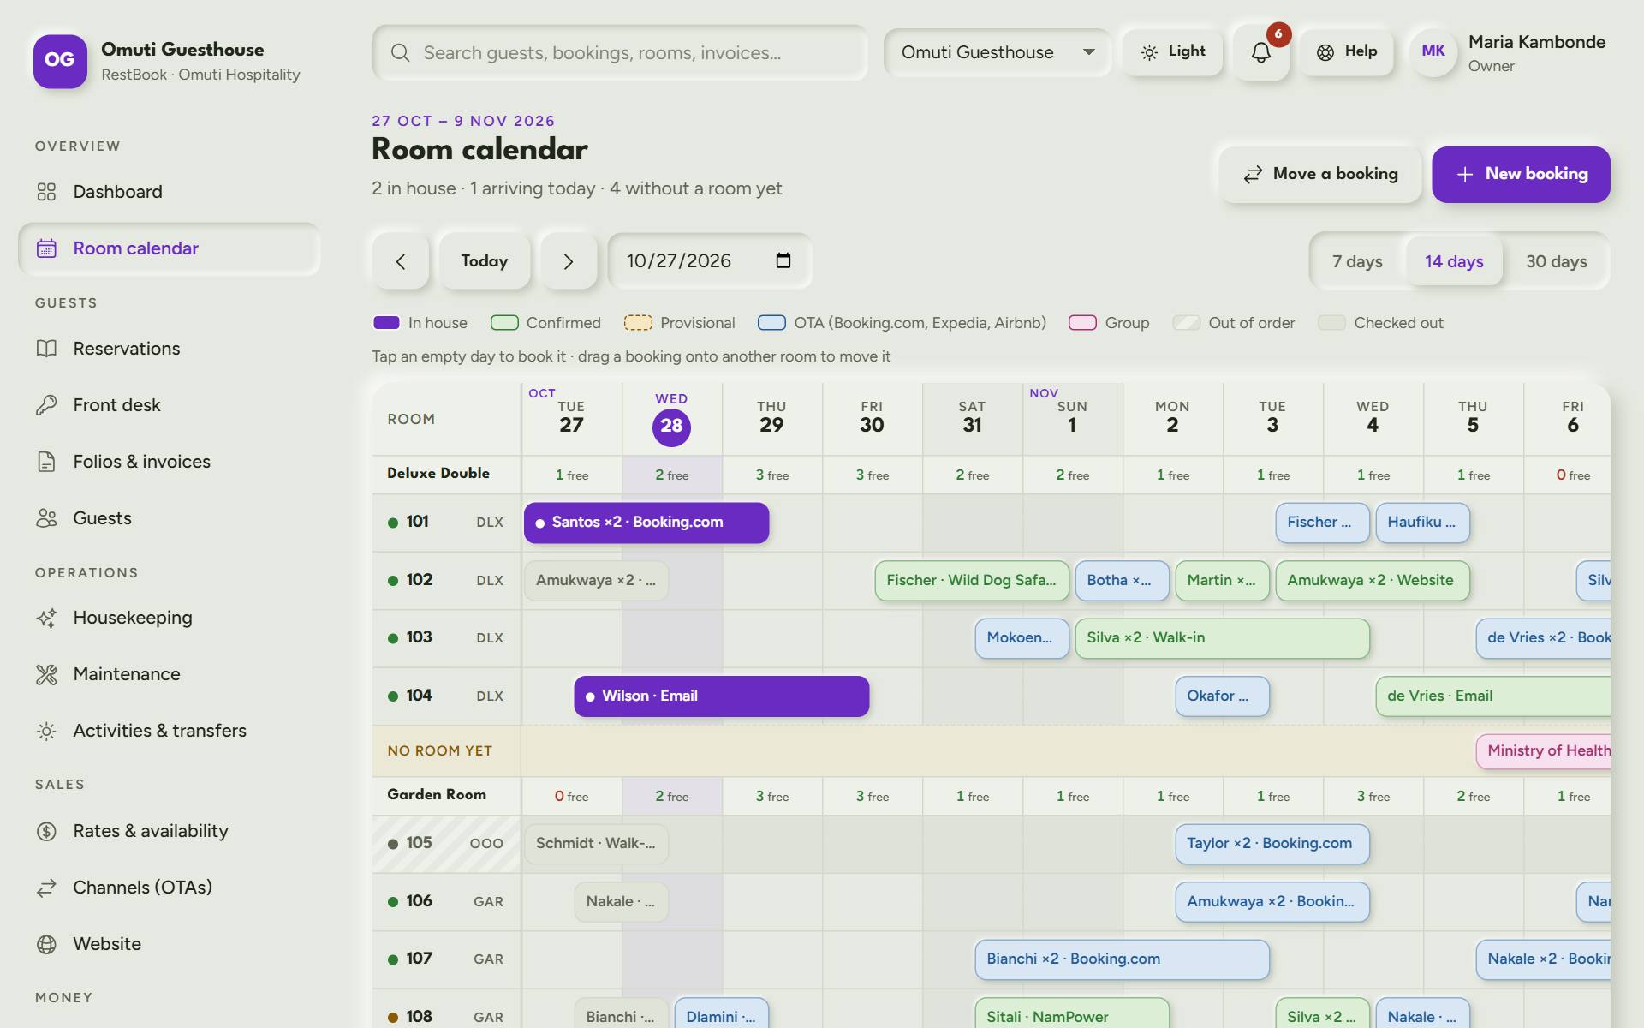Switch view to 14 days
The height and width of the screenshot is (1028, 1644).
(1454, 261)
